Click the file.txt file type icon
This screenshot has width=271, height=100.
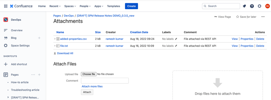(58, 46)
